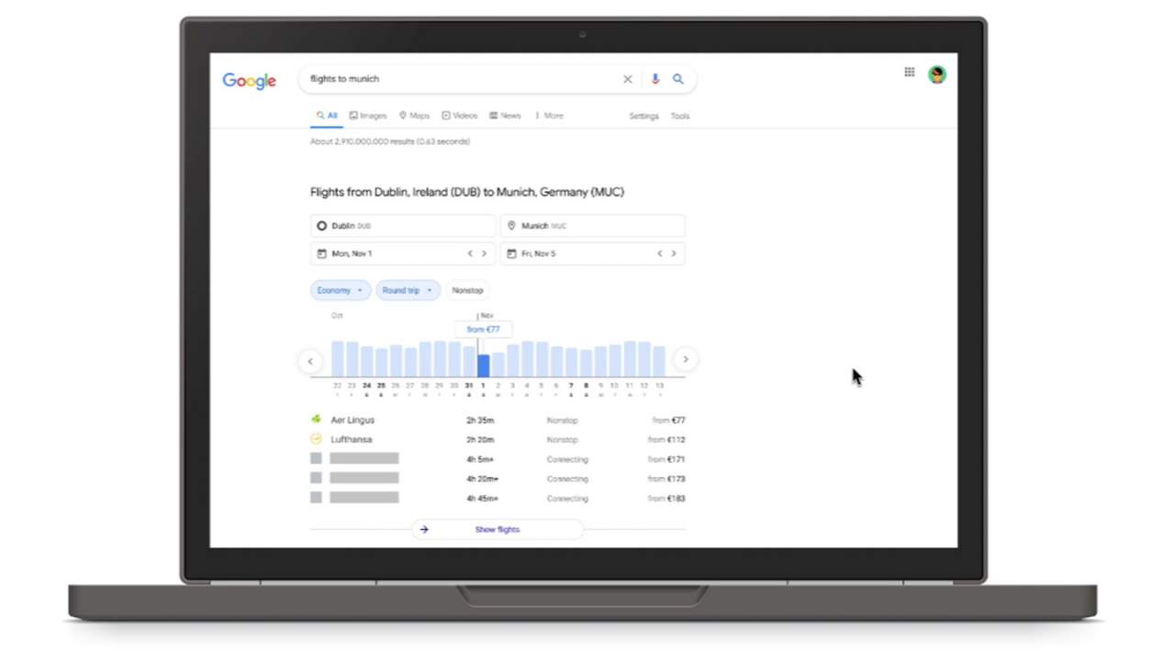
Task: Edit the Dublin DUB origin field
Action: click(403, 225)
